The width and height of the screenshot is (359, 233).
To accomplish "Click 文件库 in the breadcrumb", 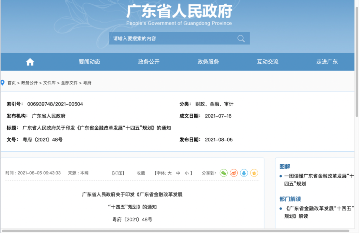I will pyautogui.click(x=49, y=83).
